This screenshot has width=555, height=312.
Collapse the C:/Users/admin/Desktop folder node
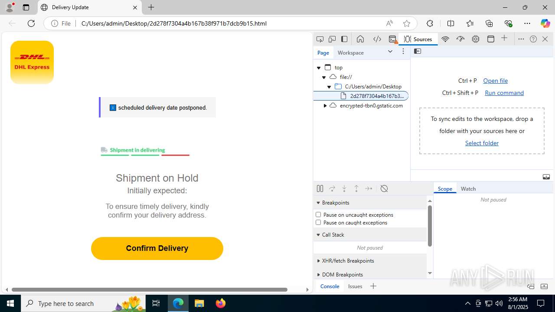pos(329,87)
